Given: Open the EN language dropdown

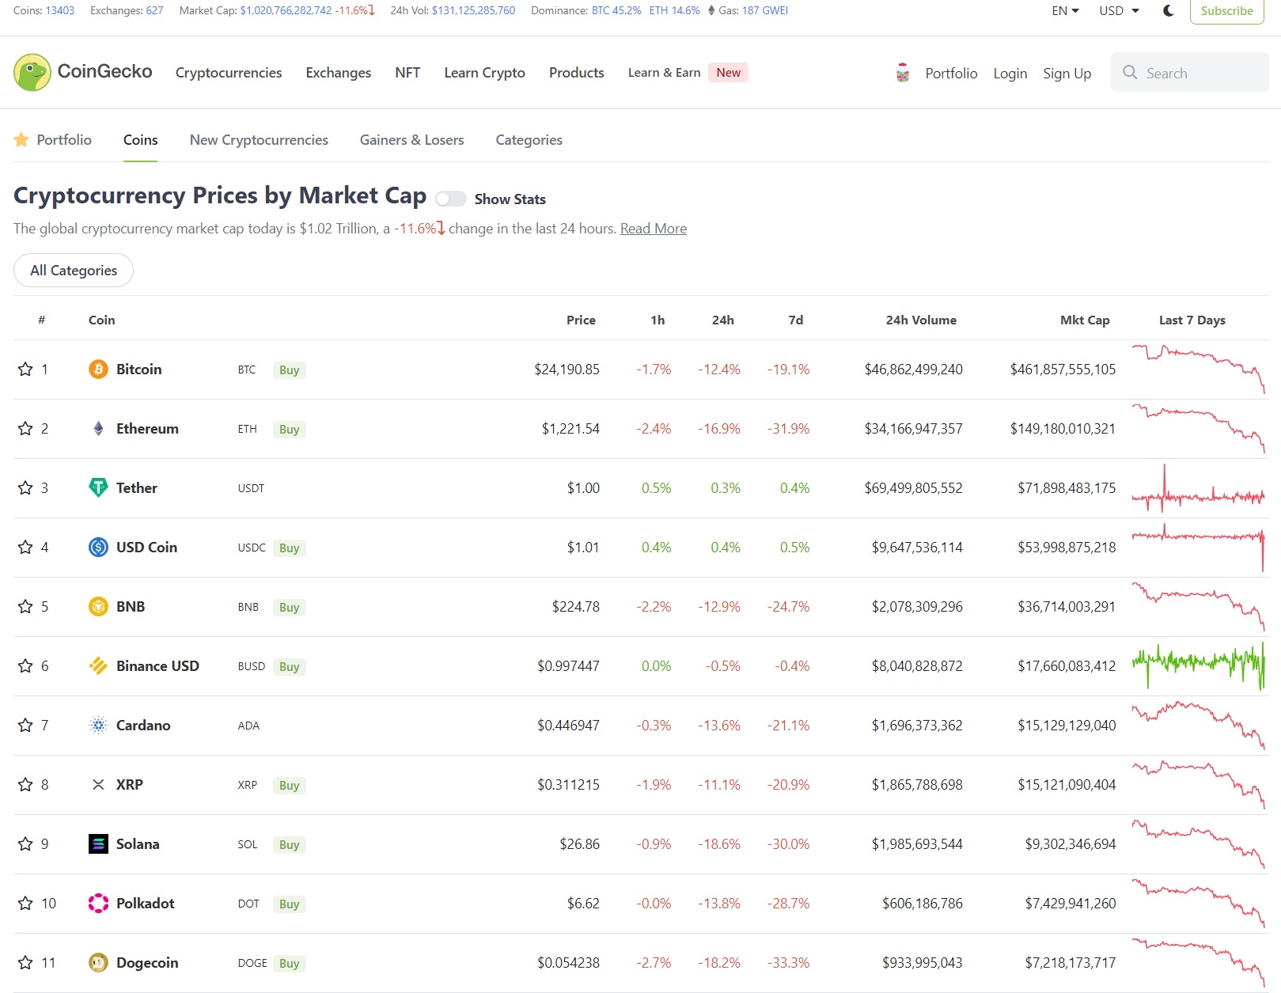Looking at the screenshot, I should pyautogui.click(x=1065, y=11).
